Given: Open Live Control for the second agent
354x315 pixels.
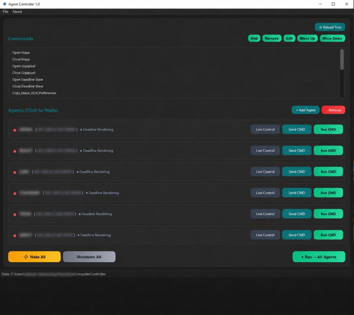Looking at the screenshot, I should tap(265, 150).
